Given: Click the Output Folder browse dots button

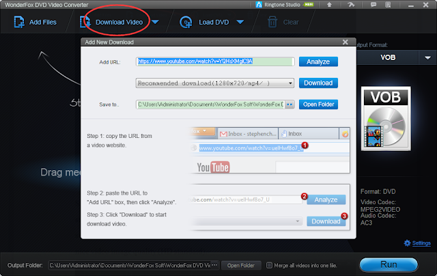Looking at the screenshot, I should (214, 265).
